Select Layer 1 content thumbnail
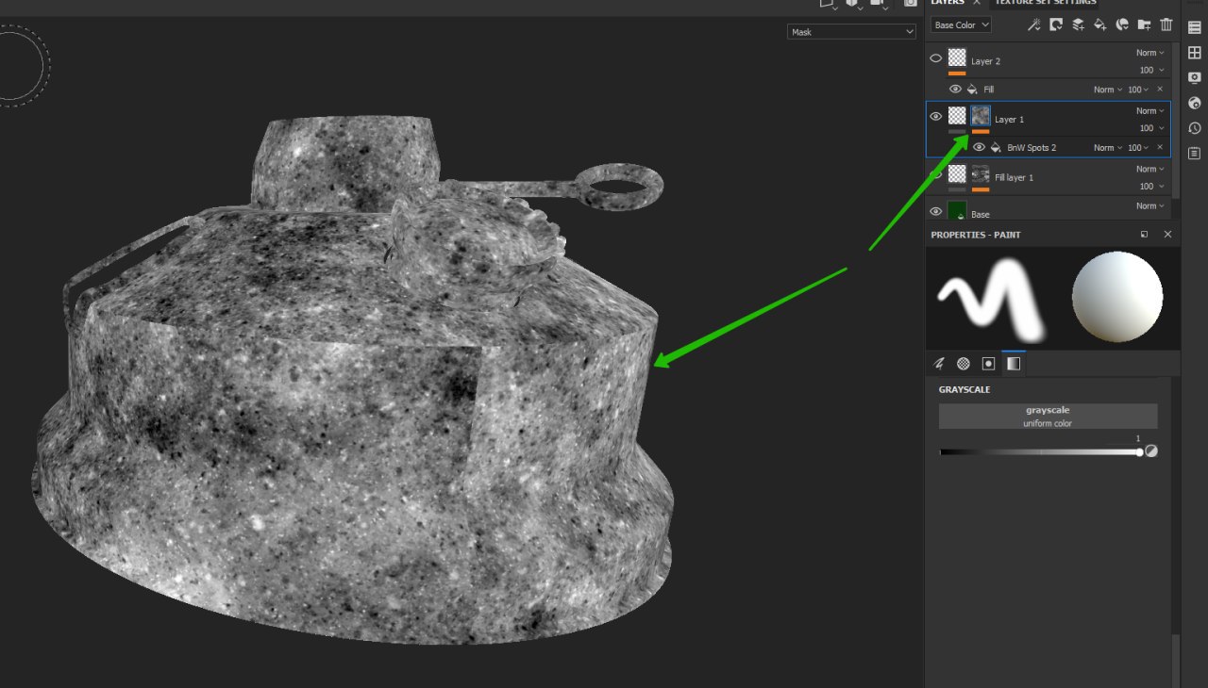Screen dimensions: 1208x688 (957, 116)
